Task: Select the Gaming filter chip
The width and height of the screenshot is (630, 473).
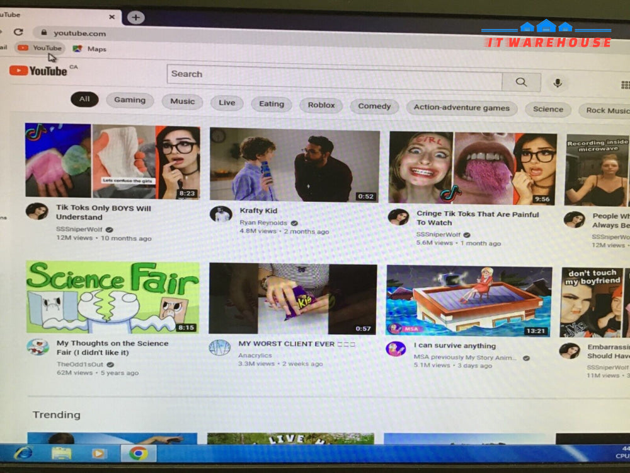Action: 129,100
